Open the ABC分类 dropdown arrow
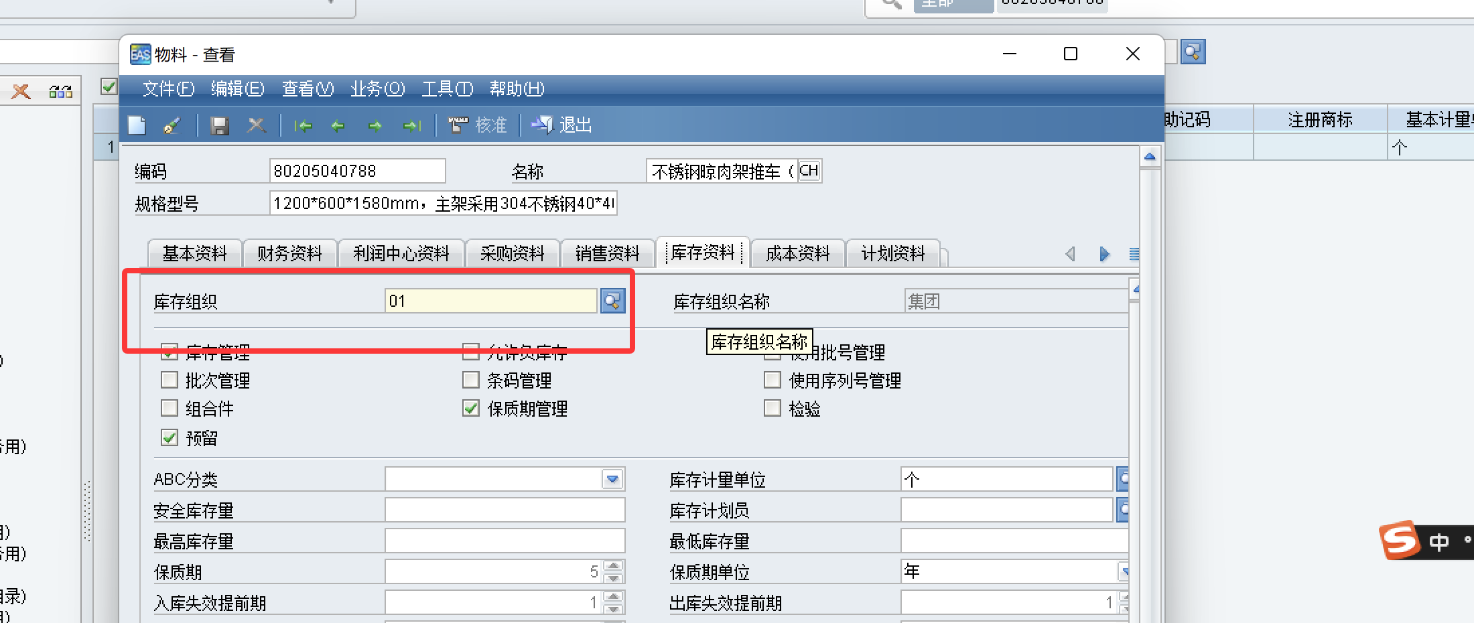The height and width of the screenshot is (623, 1474). pyautogui.click(x=612, y=479)
